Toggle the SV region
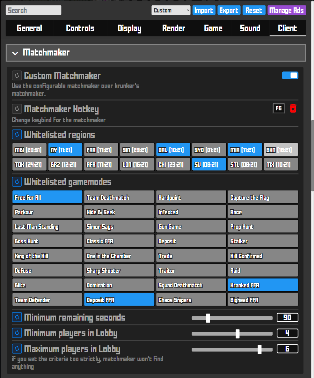This screenshot has width=314, height=378. click(209, 164)
